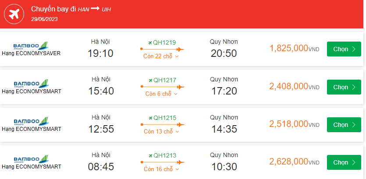Click the green plane icon beside QH1213
The height and width of the screenshot is (179, 366).
(x=150, y=155)
